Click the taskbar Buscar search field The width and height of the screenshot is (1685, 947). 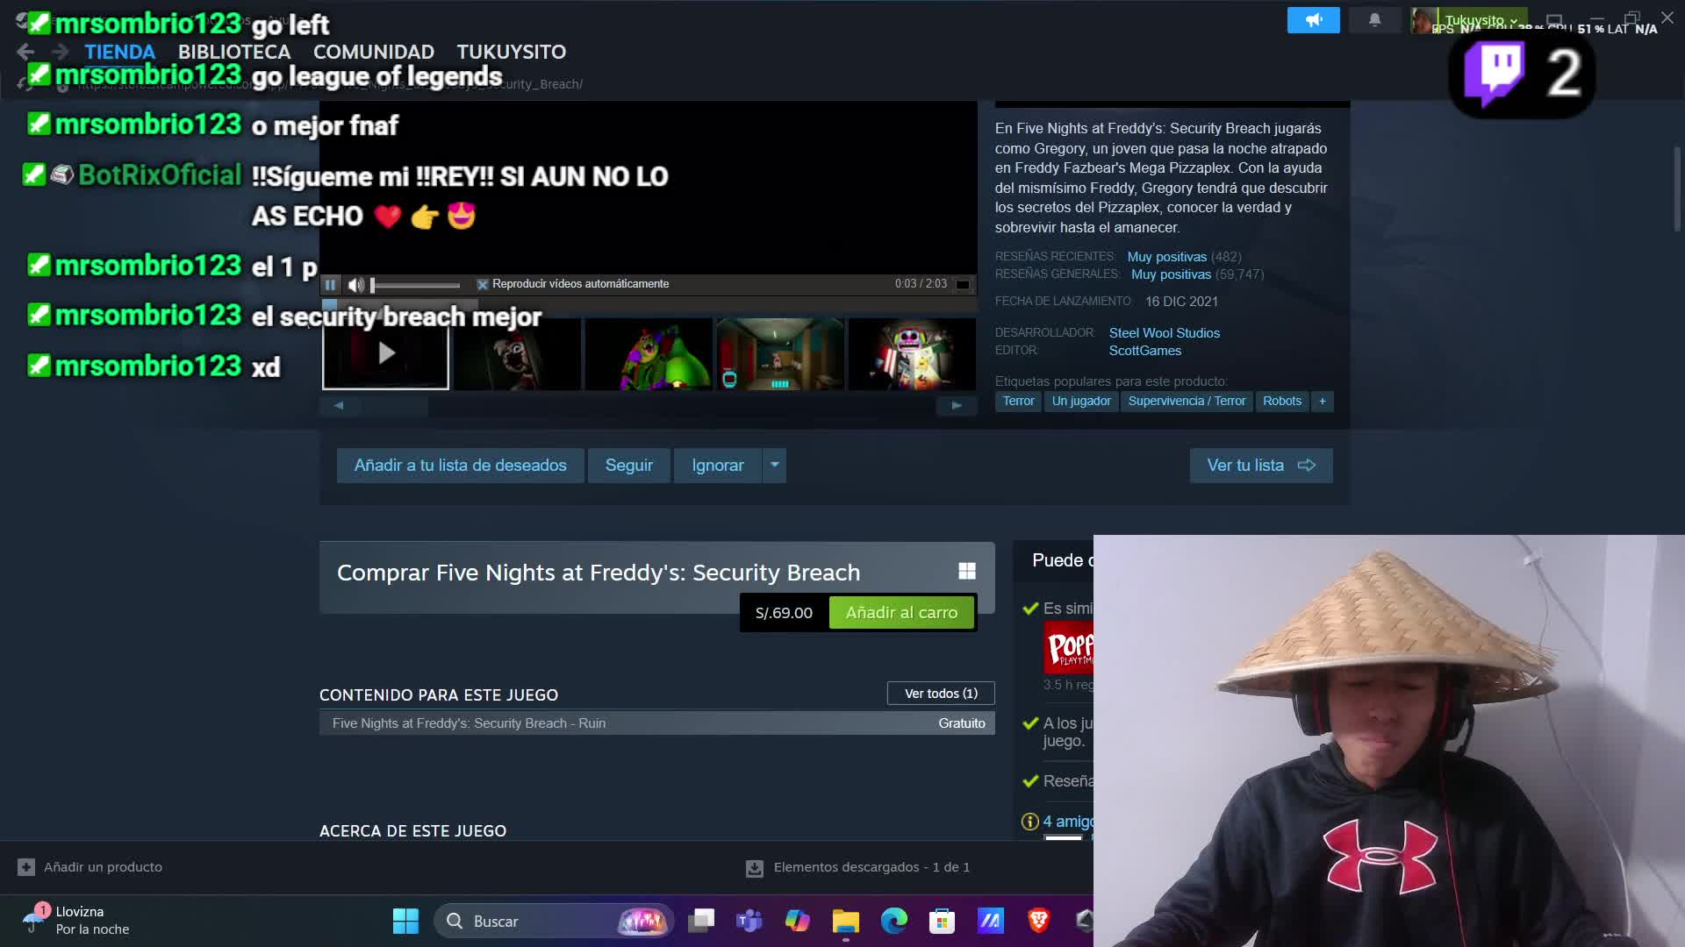tap(554, 921)
